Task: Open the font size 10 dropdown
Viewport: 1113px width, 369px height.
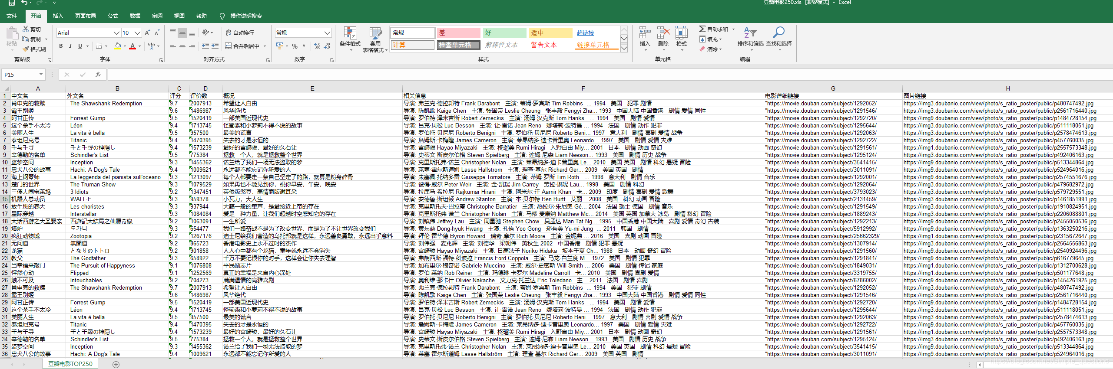Action: tap(138, 33)
